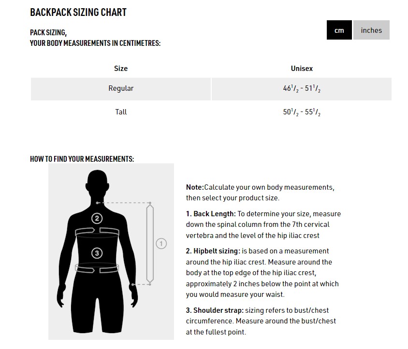Click the silhouette's legs in the diagram
The width and height of the screenshot is (408, 349).
click(x=97, y=304)
